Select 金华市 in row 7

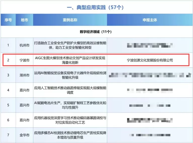[x=24, y=135]
